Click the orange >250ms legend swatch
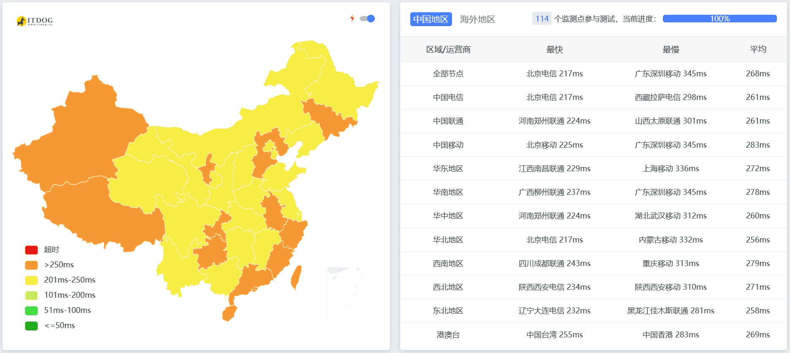Viewport: 790px width, 353px height. (31, 265)
